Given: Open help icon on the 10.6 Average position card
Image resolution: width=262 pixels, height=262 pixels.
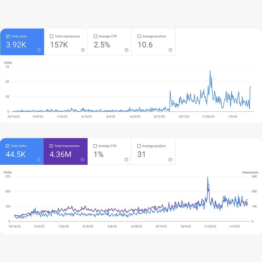Looking at the screenshot, I should point(170,50).
